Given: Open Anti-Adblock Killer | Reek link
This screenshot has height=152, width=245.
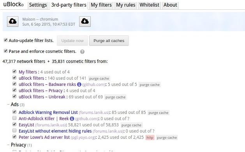Looking at the screenshot, I should [x=44, y=119].
